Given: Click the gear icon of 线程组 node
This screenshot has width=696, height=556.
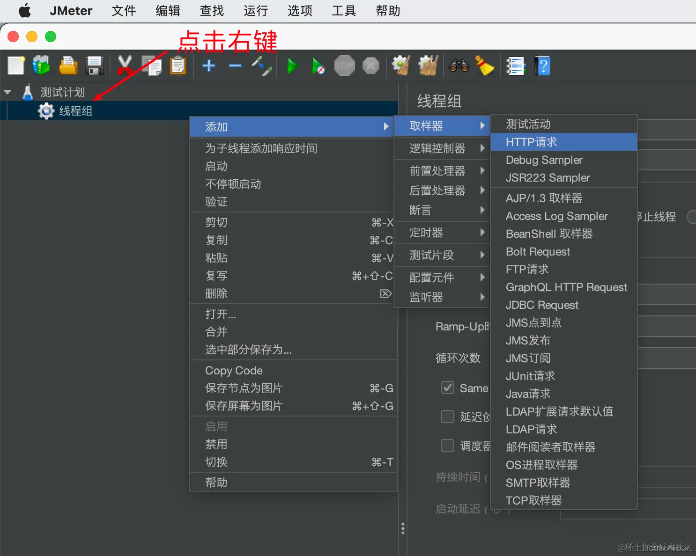Looking at the screenshot, I should [46, 111].
